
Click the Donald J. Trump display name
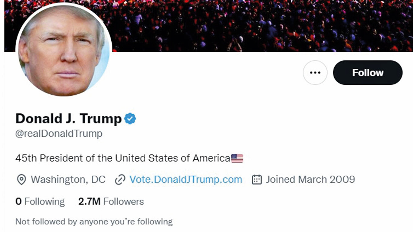pos(68,119)
